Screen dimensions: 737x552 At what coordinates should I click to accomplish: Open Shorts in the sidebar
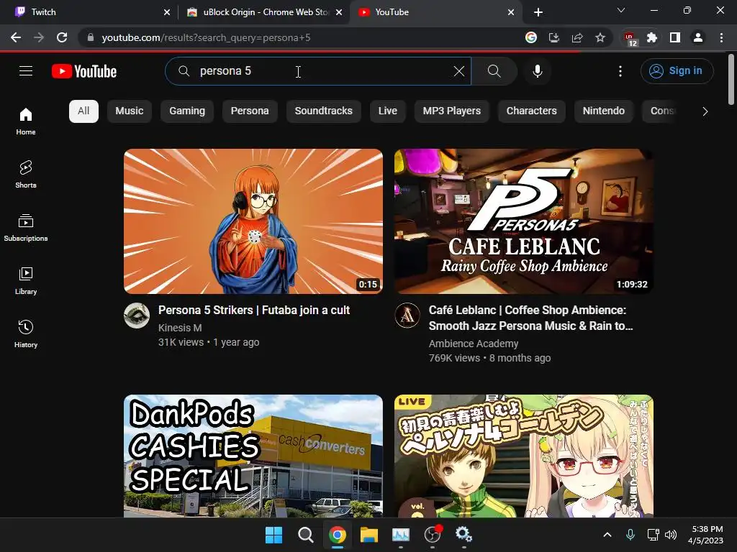[x=26, y=174]
